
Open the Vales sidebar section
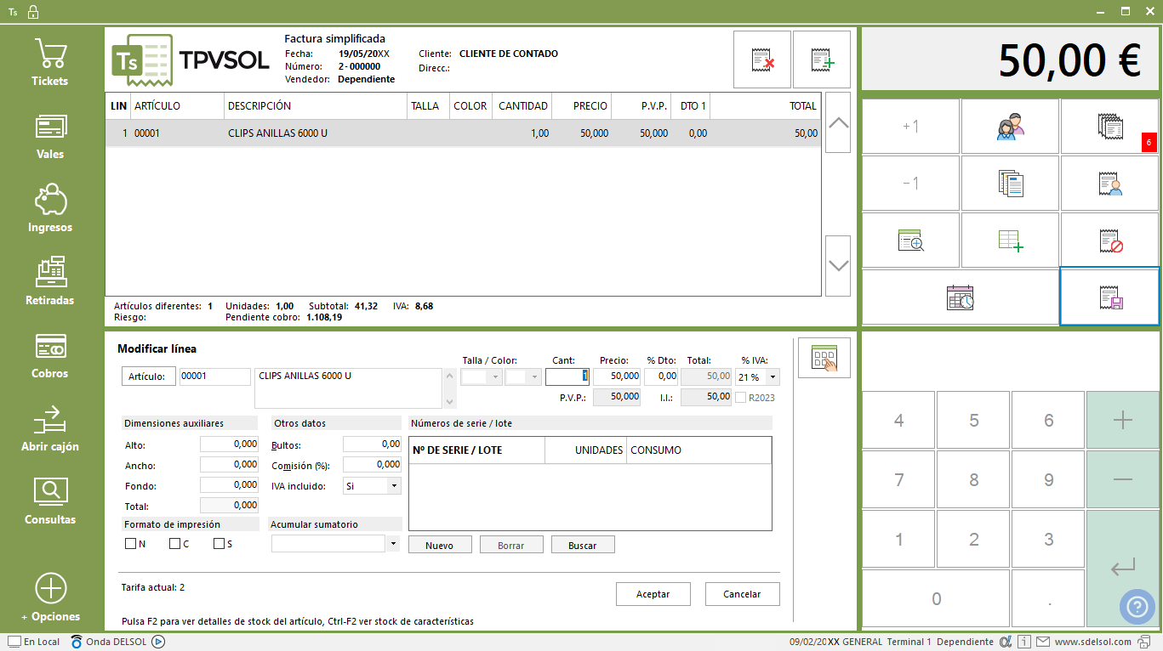click(50, 136)
